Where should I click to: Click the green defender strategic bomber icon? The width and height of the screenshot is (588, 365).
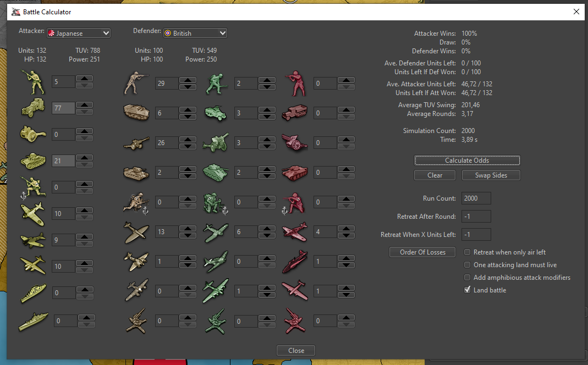click(x=216, y=290)
